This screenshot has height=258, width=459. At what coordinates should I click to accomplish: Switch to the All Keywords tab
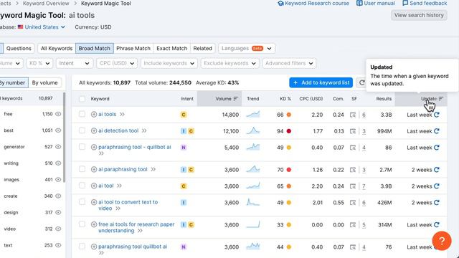(x=57, y=48)
